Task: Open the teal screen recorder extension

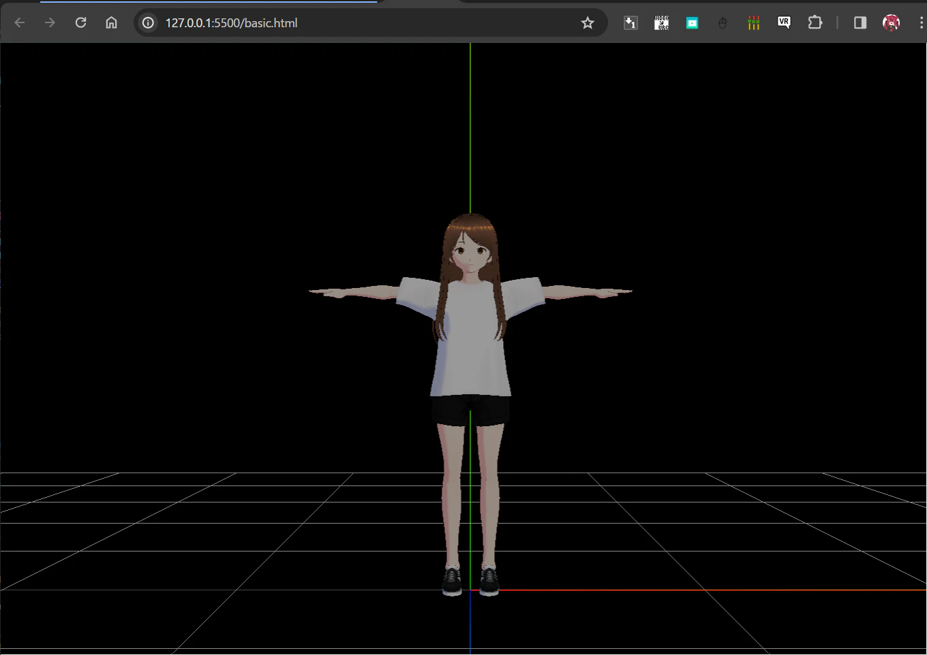Action: click(692, 23)
